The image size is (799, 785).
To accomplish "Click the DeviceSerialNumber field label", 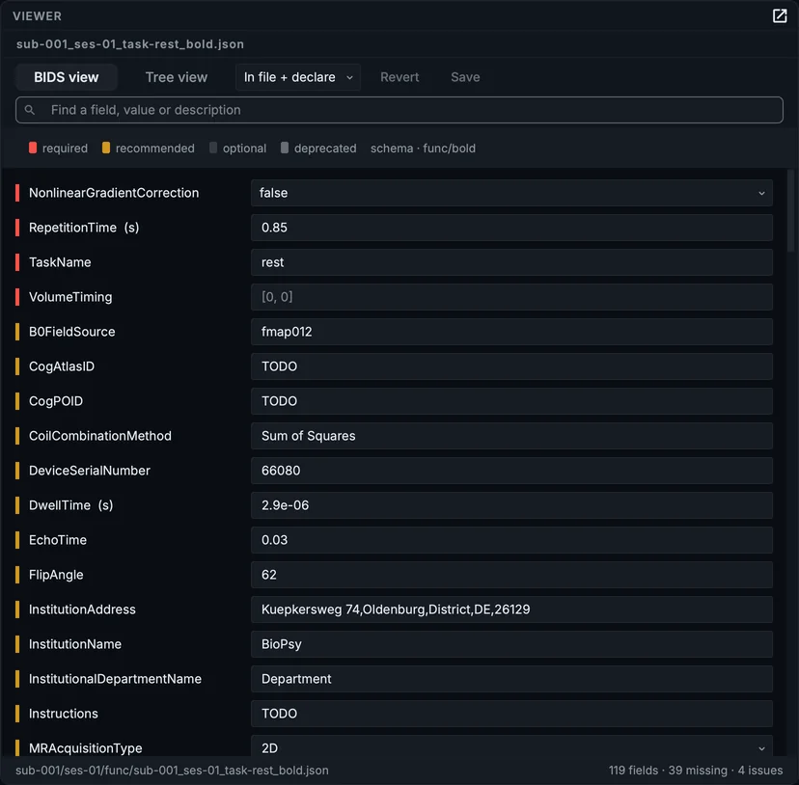I will click(x=90, y=471).
